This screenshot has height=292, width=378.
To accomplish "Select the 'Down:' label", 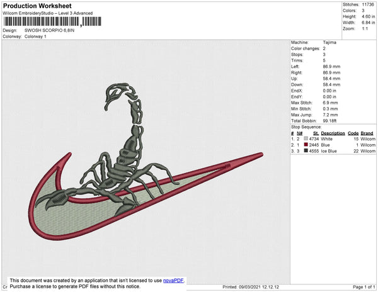I will point(297,85).
